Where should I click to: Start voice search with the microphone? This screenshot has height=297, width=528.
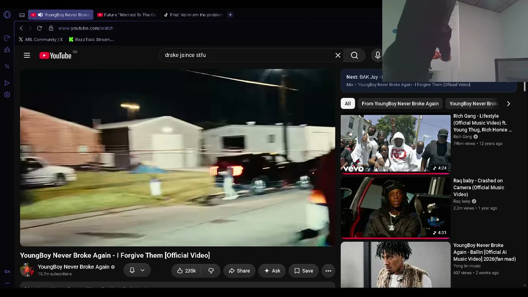[x=377, y=55]
